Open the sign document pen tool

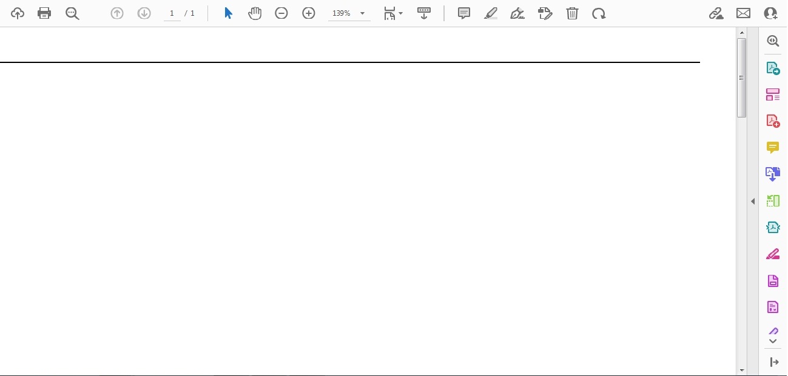[x=517, y=13]
